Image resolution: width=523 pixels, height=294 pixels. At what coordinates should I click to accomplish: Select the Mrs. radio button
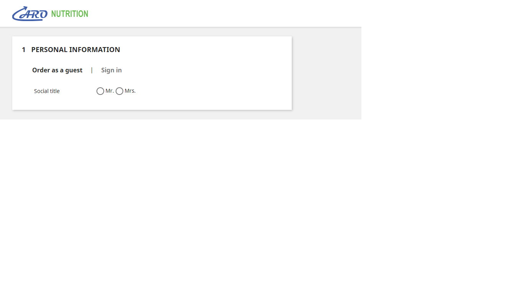119,91
